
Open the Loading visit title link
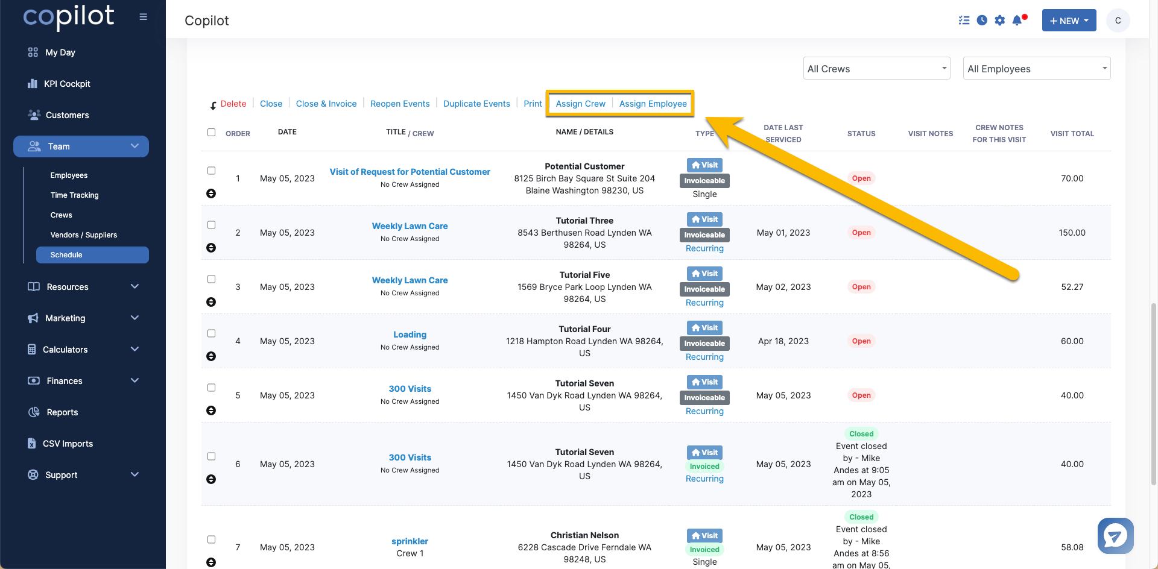[x=410, y=335]
